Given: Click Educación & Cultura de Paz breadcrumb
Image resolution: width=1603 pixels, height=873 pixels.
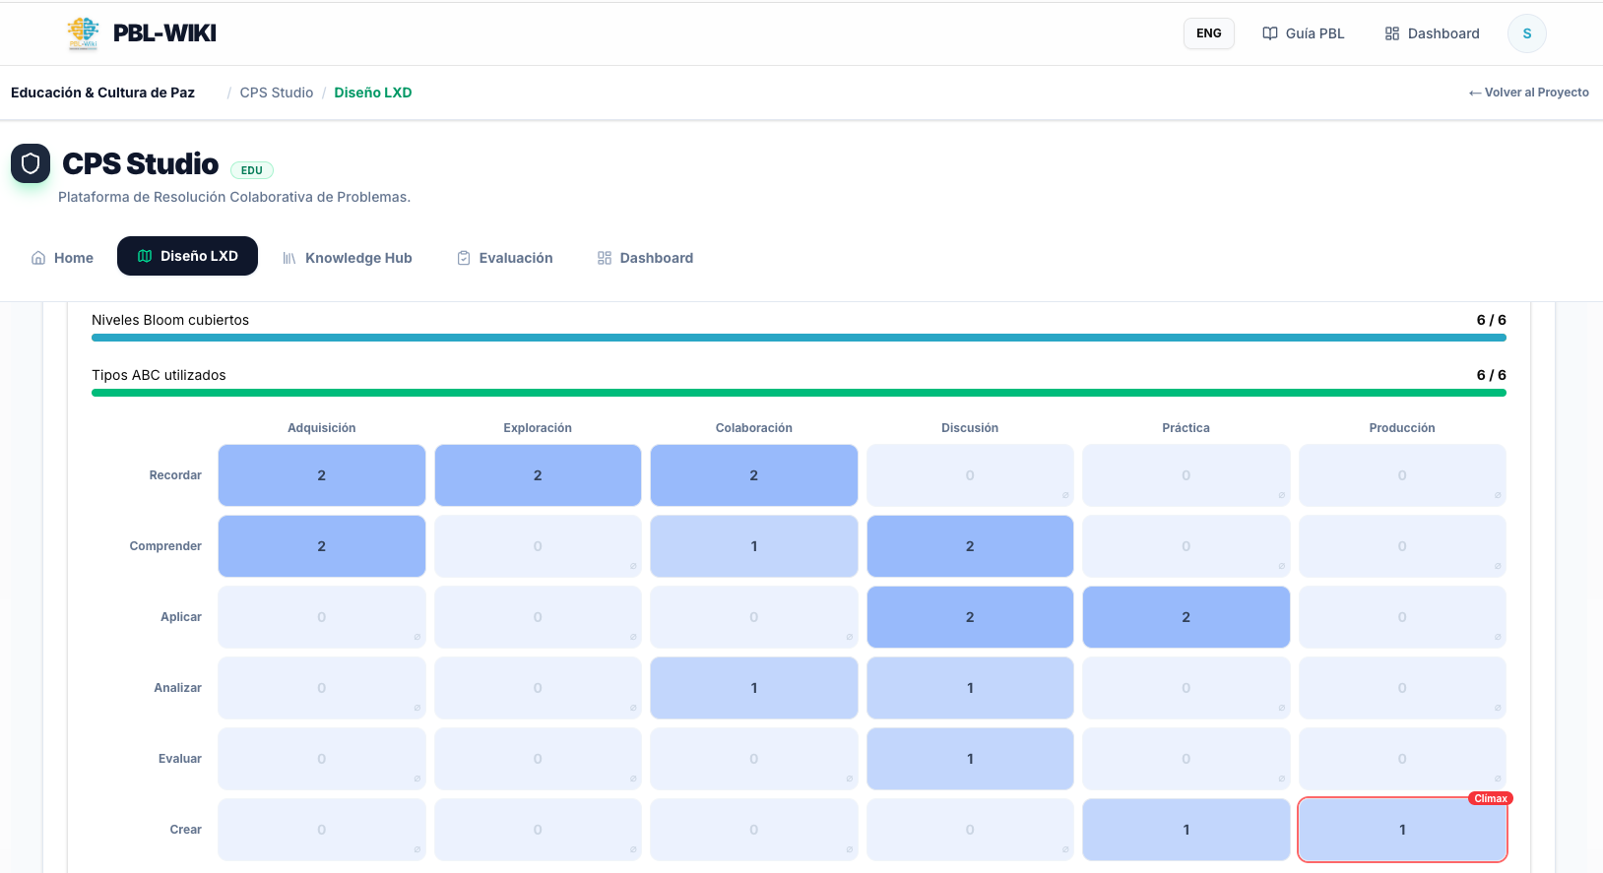Looking at the screenshot, I should [102, 93].
